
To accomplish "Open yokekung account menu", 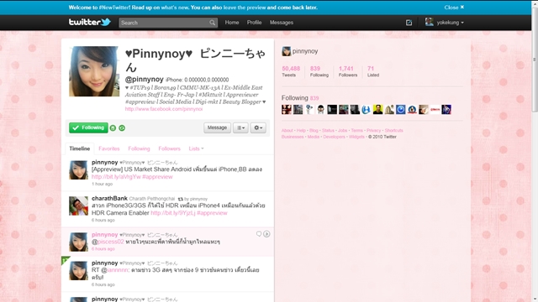I will [x=445, y=23].
